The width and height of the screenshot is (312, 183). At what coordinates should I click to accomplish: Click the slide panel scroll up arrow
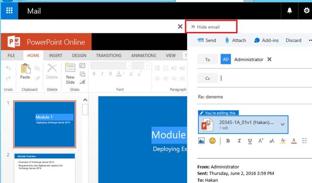85,100
